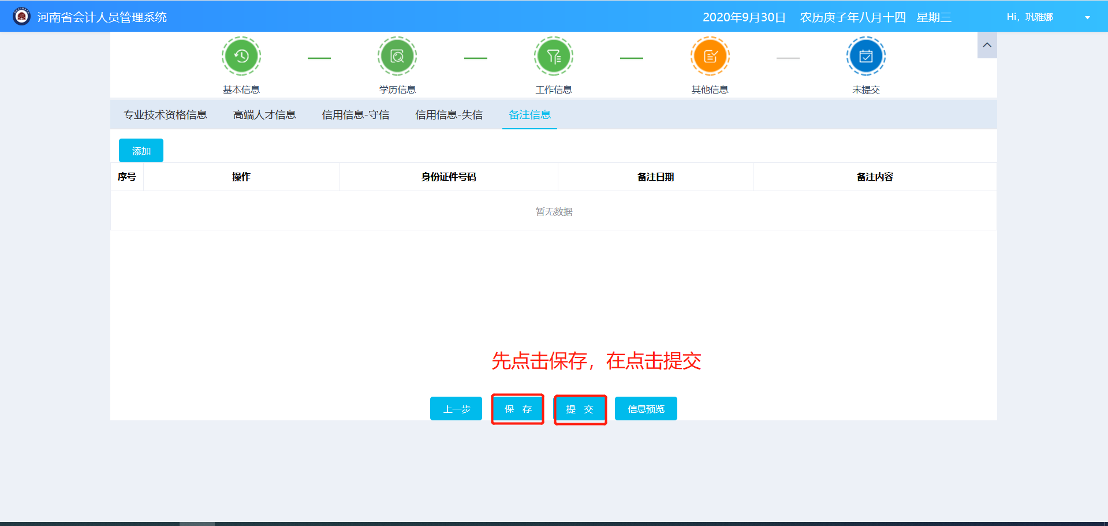Click the 保存 button

coord(517,409)
